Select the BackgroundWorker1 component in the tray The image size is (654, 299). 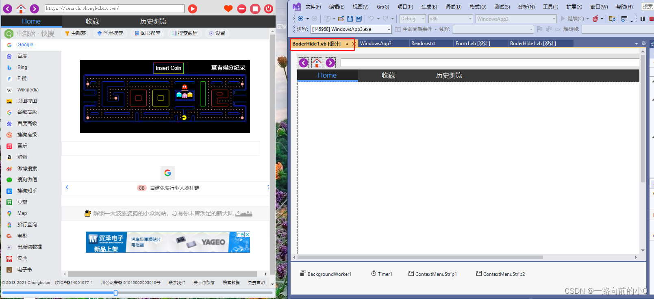tap(326, 274)
